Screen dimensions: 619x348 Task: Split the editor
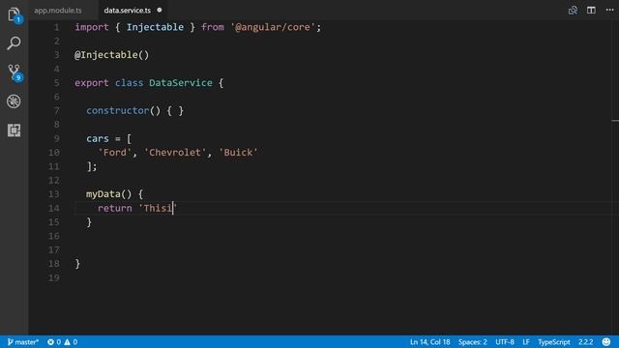(x=591, y=11)
